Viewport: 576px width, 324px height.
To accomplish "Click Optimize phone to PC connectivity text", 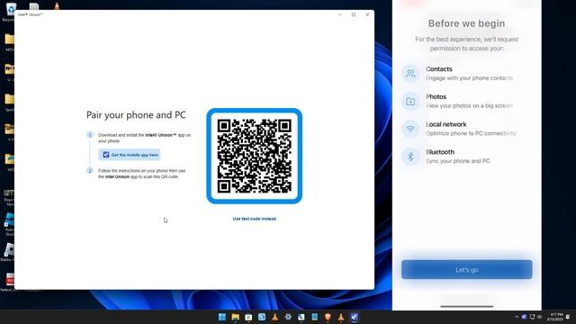I will coord(471,133).
